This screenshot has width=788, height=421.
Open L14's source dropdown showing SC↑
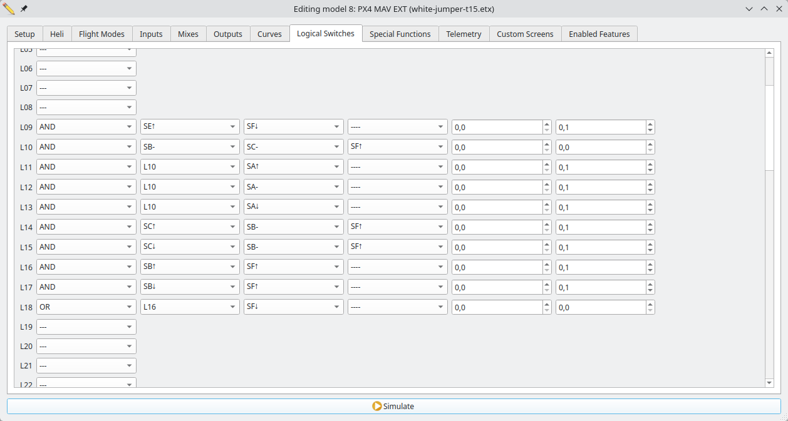(190, 226)
